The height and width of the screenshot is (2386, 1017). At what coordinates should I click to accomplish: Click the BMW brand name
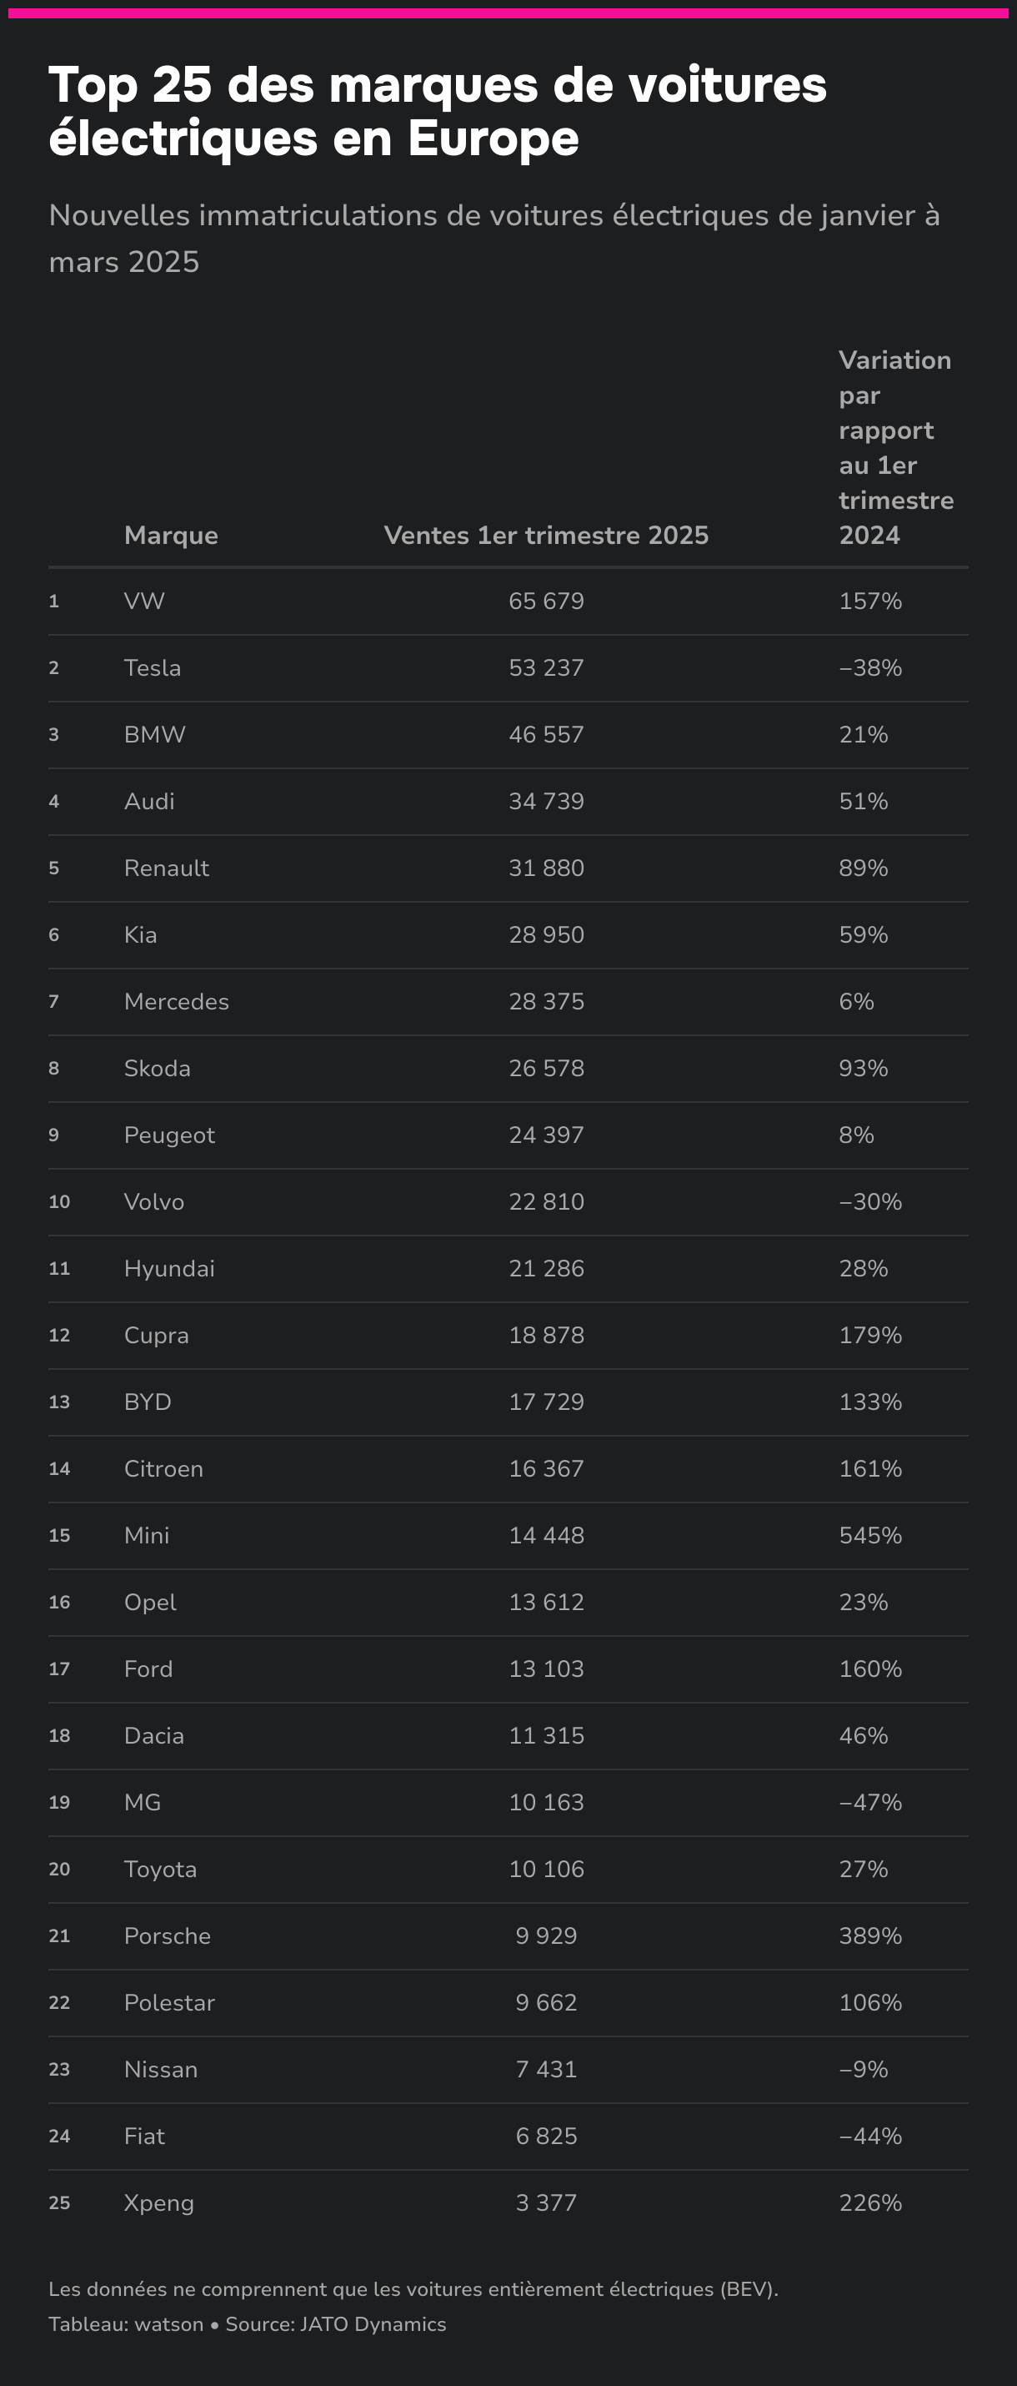pos(154,734)
